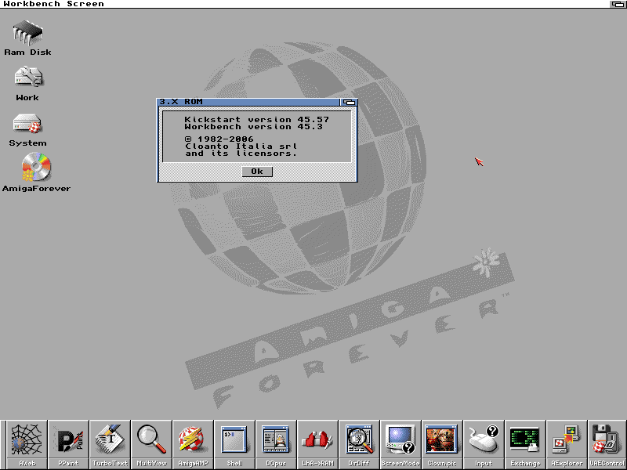This screenshot has height=470, width=627.
Task: Start AmigaAMP music player
Action: 193,441
